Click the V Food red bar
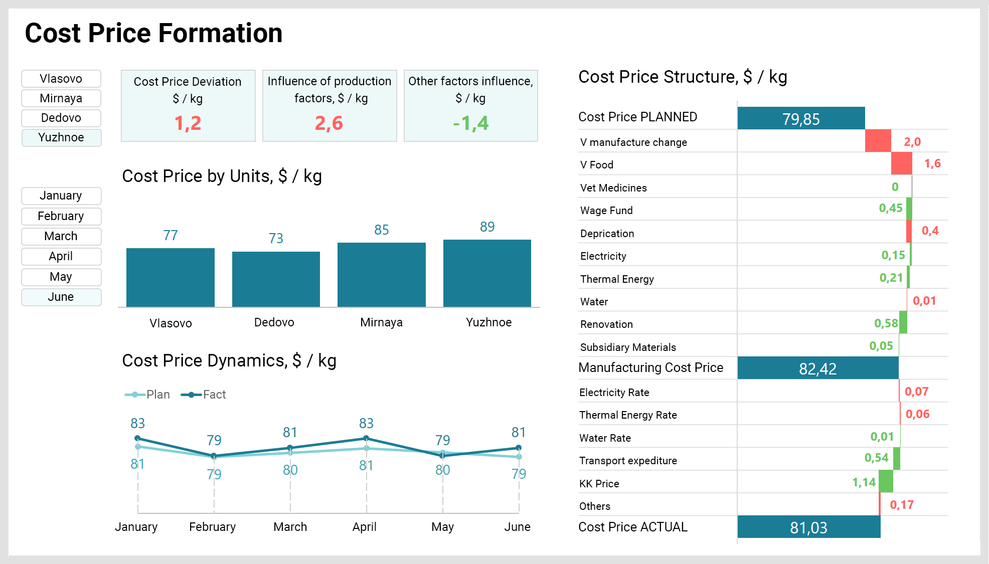Screen dimensions: 989x564 tap(902, 163)
